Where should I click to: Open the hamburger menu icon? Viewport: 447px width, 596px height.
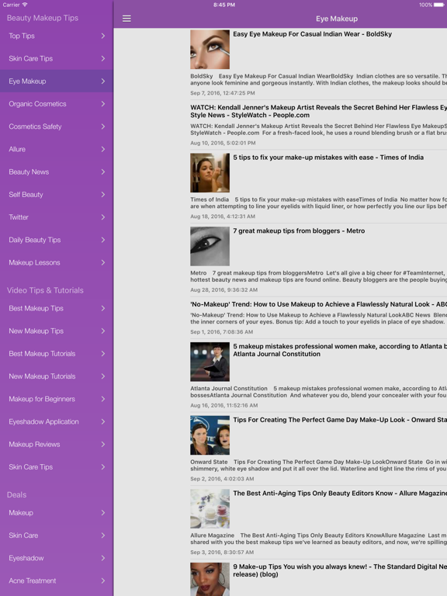click(x=126, y=19)
